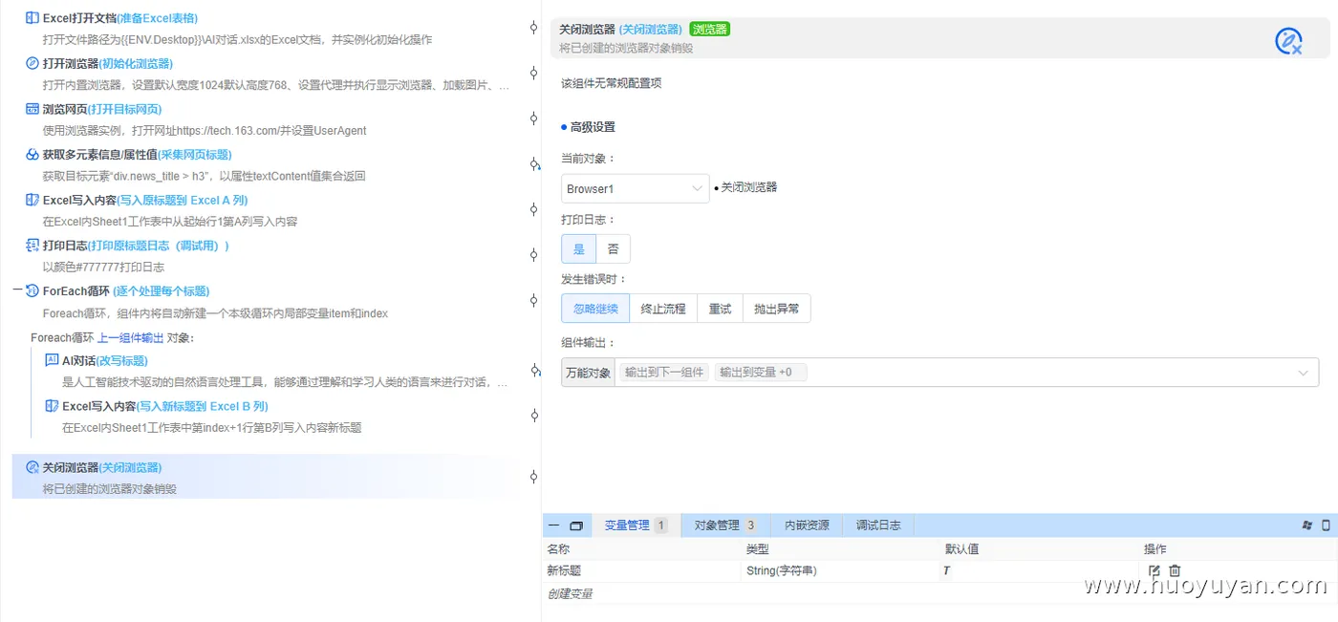This screenshot has width=1338, height=622.
Task: Choose 抛出异常 on error
Action: (x=776, y=309)
